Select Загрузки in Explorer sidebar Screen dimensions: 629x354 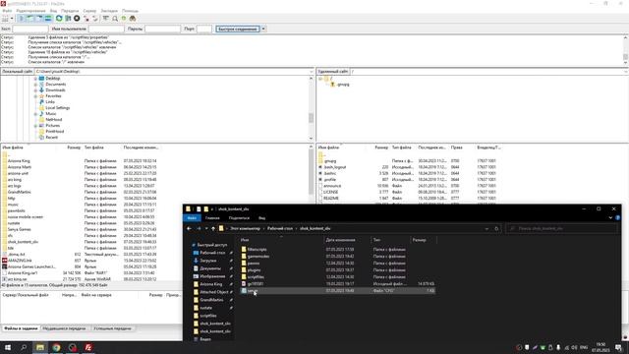pos(208,261)
